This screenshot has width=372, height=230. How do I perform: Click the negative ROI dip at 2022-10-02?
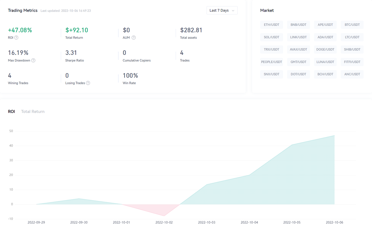(x=164, y=216)
